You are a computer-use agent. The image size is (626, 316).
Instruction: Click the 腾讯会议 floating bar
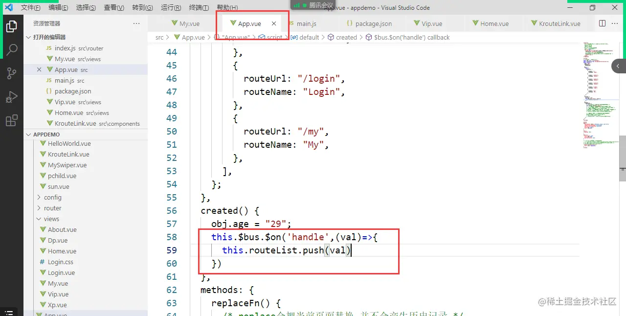(x=313, y=5)
